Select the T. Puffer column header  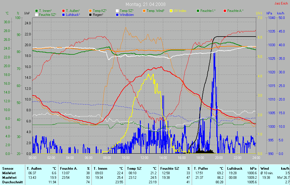tap(201, 169)
